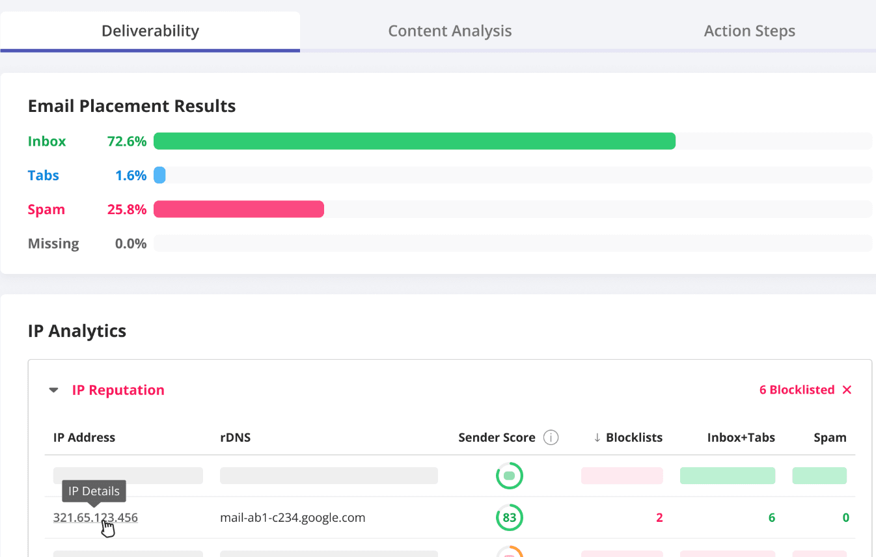
Task: Collapse the IP Reputation section triangle
Action: click(x=53, y=390)
